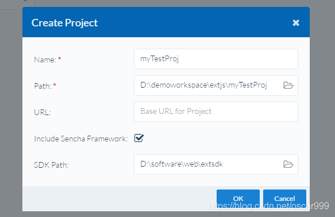
Task: Cancel the project creation
Action: pos(284,199)
